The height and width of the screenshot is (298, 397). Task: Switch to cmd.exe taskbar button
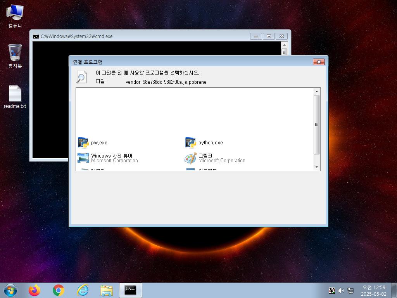(x=130, y=290)
